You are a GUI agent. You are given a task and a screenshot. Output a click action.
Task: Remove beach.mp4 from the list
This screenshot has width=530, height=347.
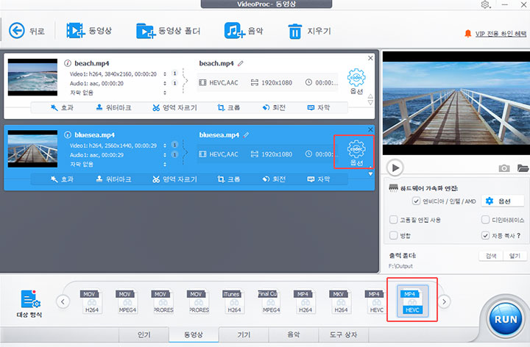click(370, 58)
